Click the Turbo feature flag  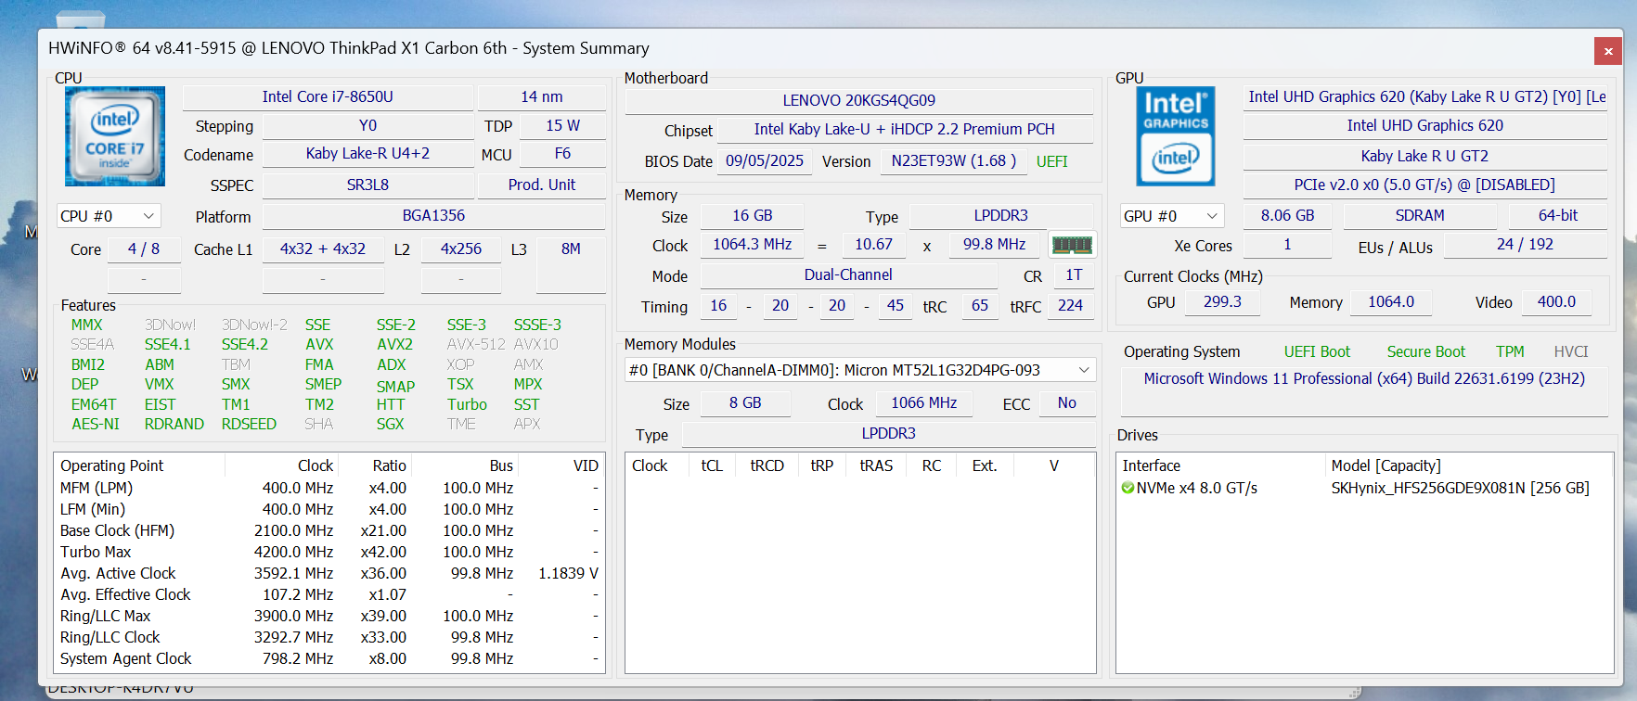click(x=467, y=404)
